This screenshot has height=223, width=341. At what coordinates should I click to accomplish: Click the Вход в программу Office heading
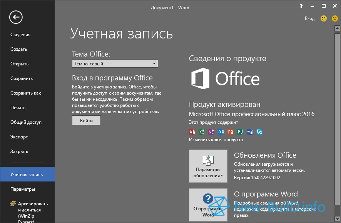pos(112,78)
